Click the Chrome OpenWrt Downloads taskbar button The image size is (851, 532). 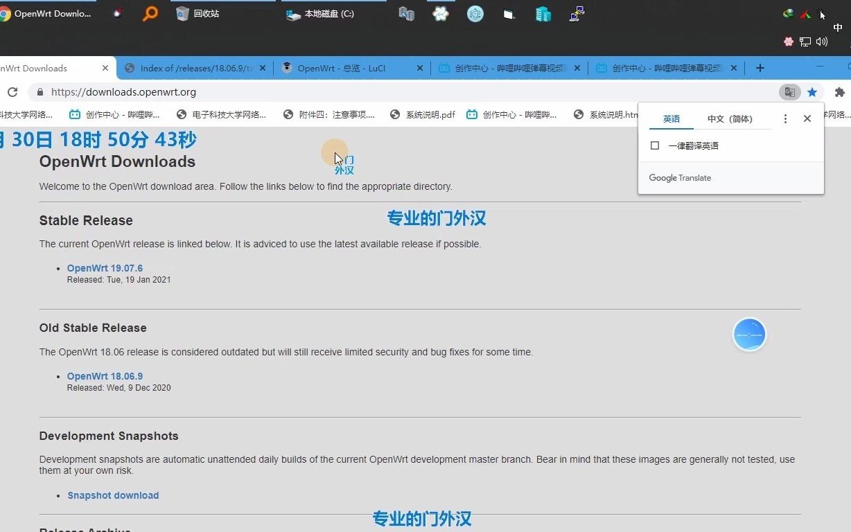(47, 13)
